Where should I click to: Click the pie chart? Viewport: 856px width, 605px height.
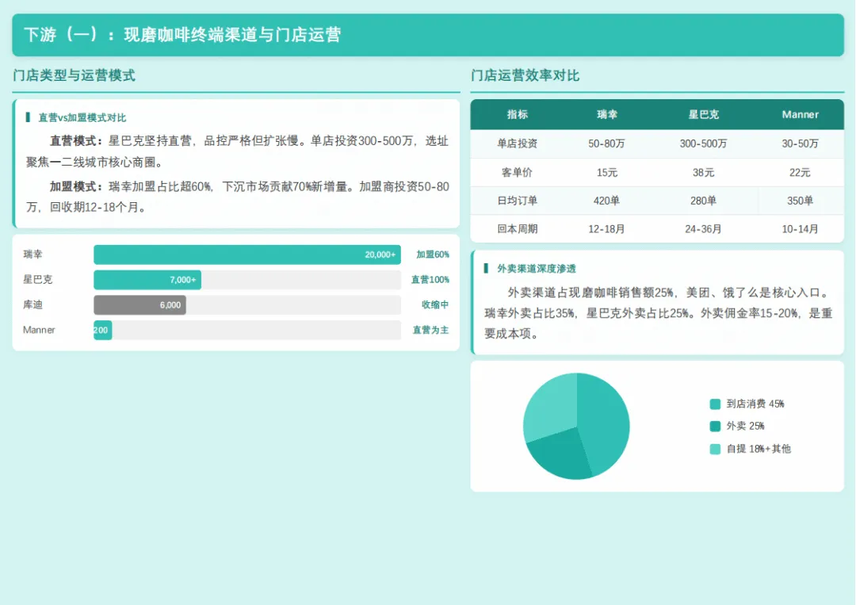tap(576, 427)
